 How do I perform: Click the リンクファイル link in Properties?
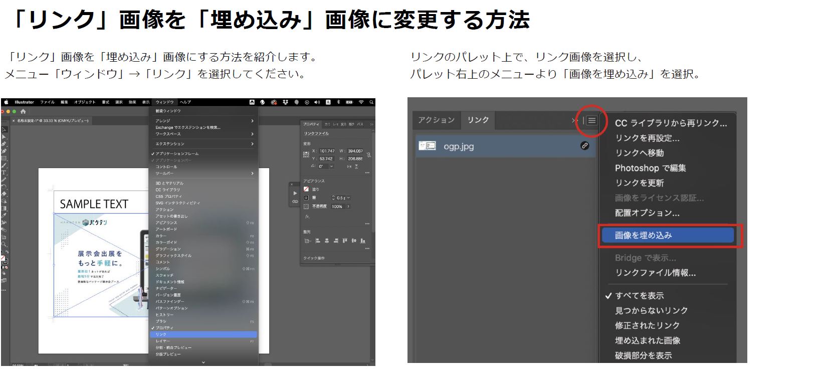click(316, 133)
